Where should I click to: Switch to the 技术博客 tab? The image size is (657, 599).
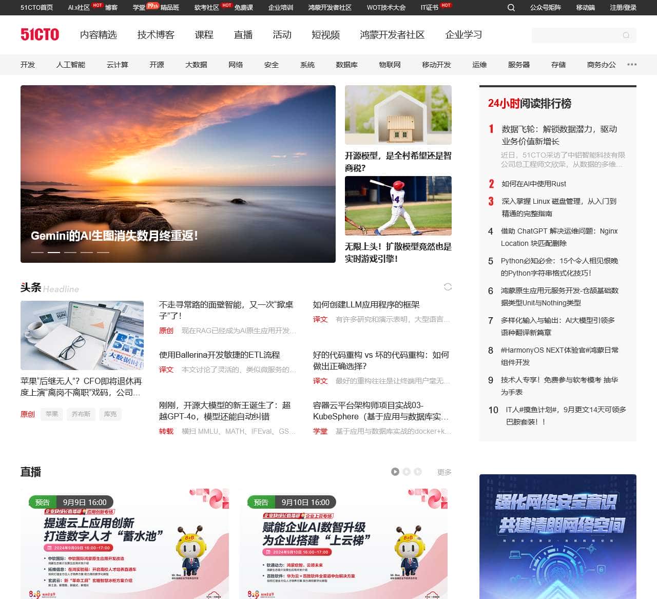click(156, 35)
